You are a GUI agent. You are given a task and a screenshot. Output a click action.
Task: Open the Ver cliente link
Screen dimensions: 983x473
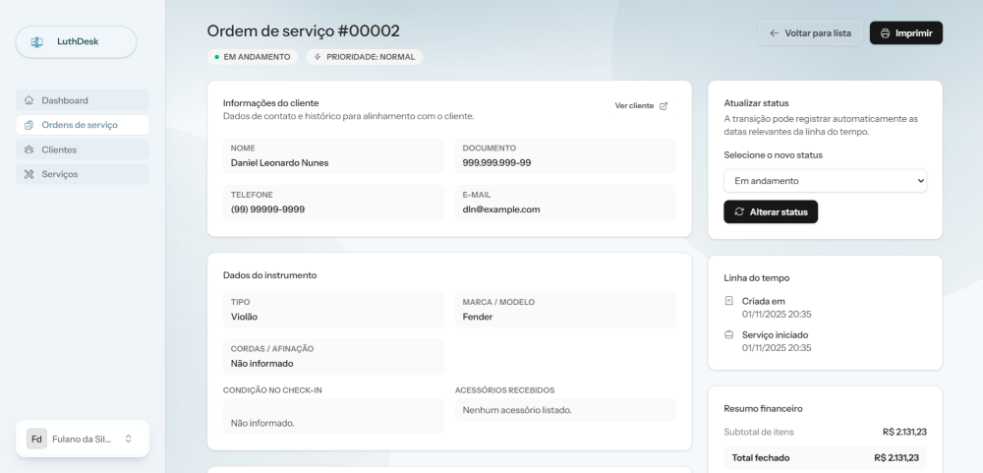click(x=641, y=106)
